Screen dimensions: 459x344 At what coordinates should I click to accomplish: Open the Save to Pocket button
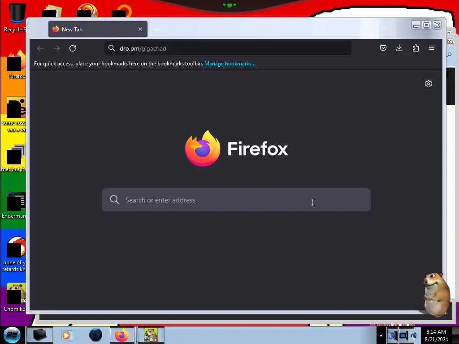click(x=383, y=48)
